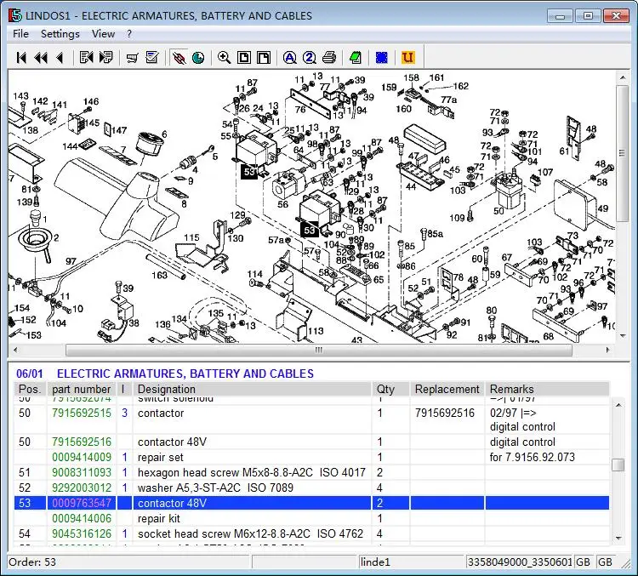Select the zoom-in magnifier tool
The height and width of the screenshot is (576, 638).
tap(224, 58)
